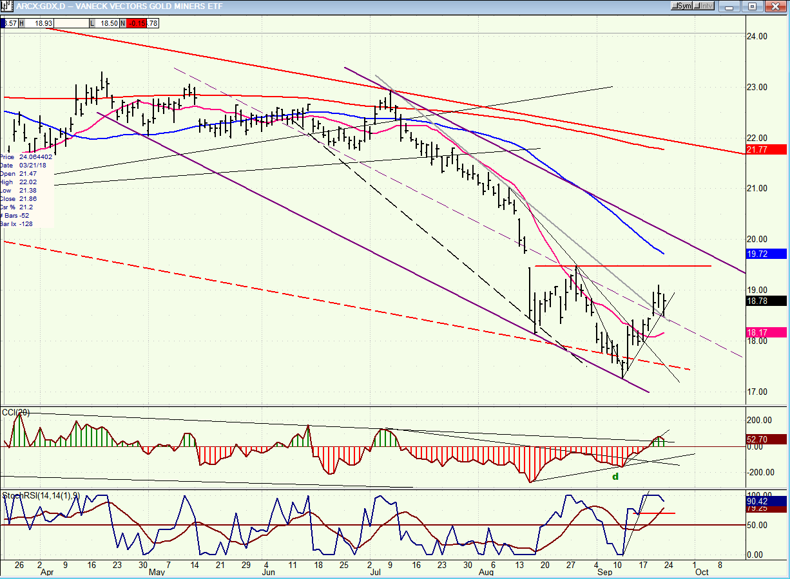This screenshot has height=579, width=790.
Task: Click the StochRSI signal value 79.25
Action: pos(767,508)
